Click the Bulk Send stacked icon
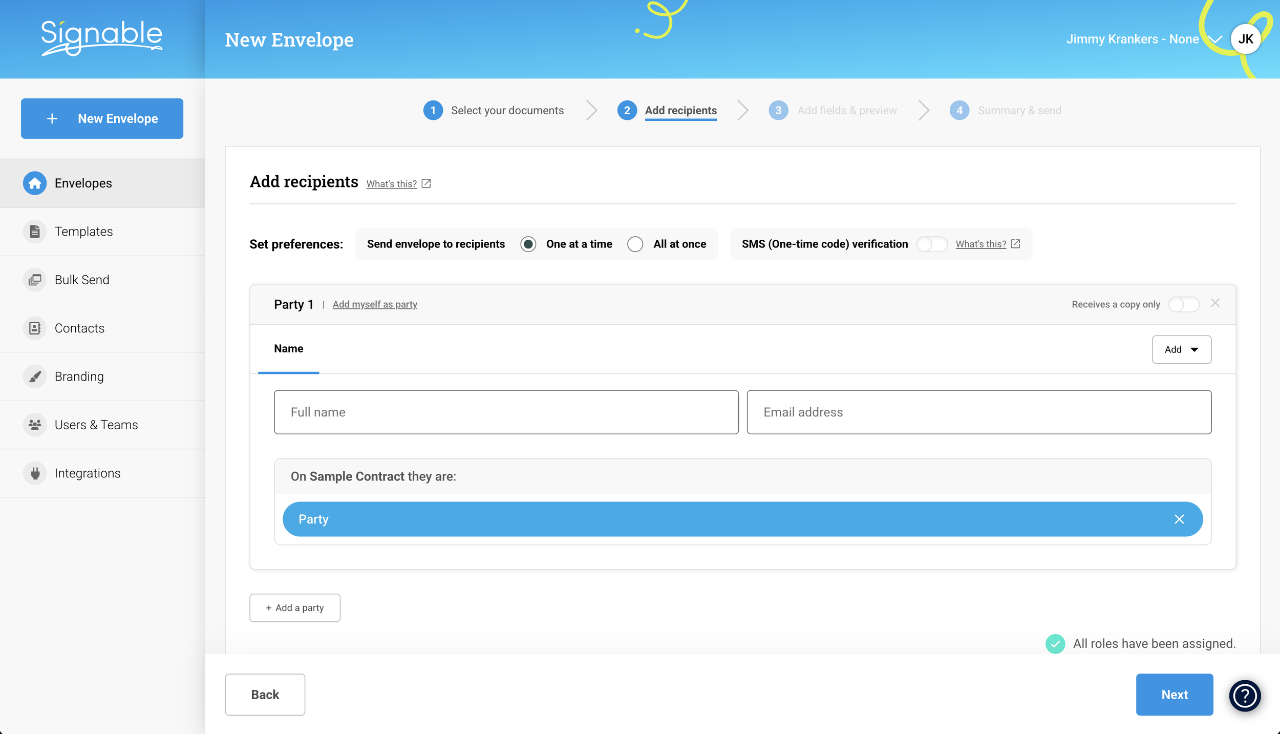1280x734 pixels. pos(34,280)
